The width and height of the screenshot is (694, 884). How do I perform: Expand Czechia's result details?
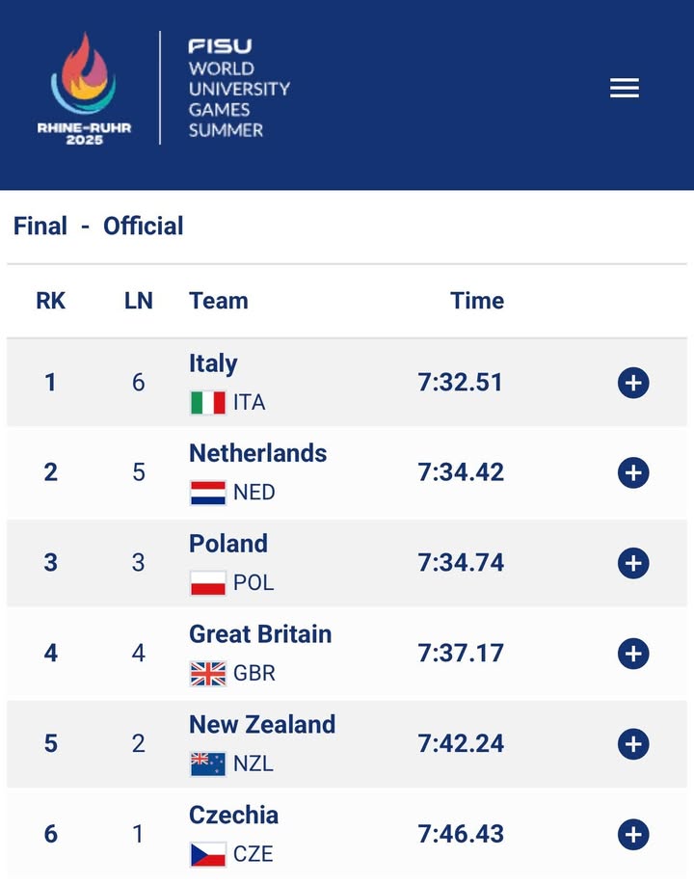click(633, 834)
